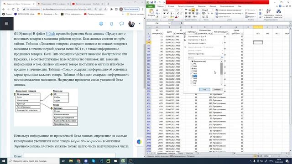The height and width of the screenshot is (164, 292).
Task: Uncheck M11 in filter list
Action: 193,69
